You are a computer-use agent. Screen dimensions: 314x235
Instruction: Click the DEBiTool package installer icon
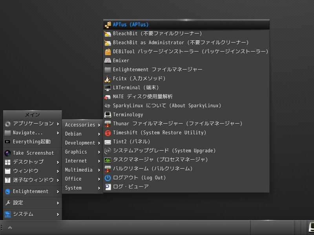coord(108,52)
